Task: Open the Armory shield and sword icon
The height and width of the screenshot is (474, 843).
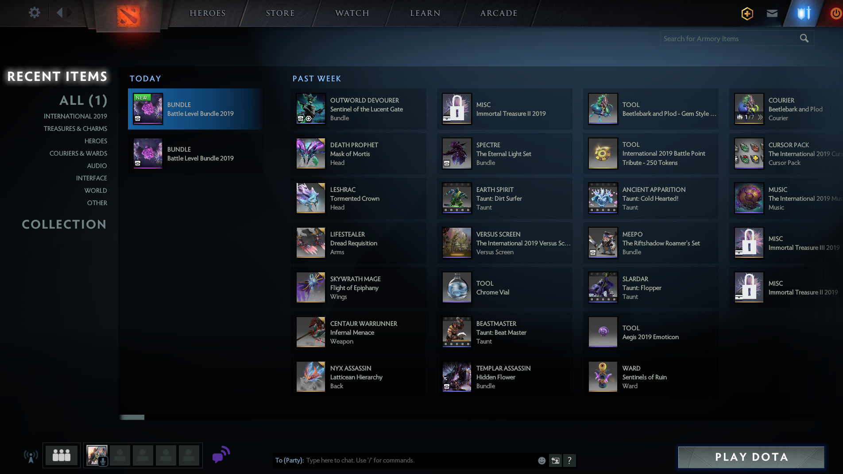Action: (x=804, y=13)
